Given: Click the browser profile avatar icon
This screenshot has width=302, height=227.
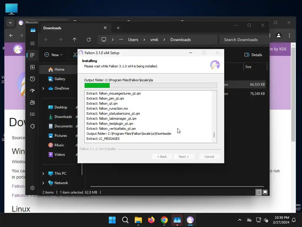Looking at the screenshot, I should pyautogui.click(x=278, y=35).
